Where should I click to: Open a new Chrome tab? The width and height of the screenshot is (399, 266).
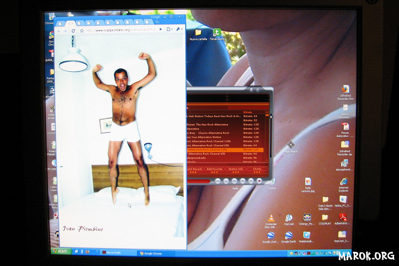click(157, 22)
